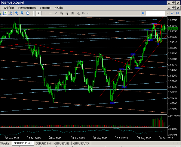Close the inner chart window

178,8
